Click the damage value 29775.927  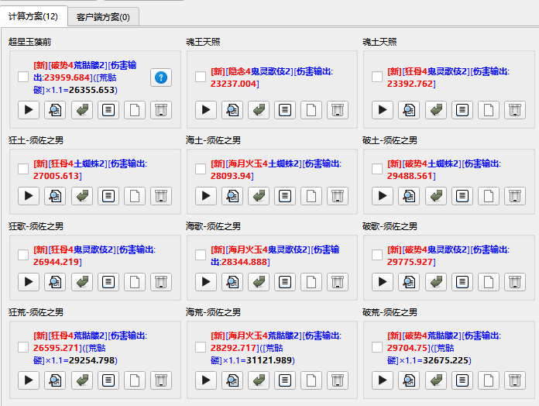tap(410, 262)
